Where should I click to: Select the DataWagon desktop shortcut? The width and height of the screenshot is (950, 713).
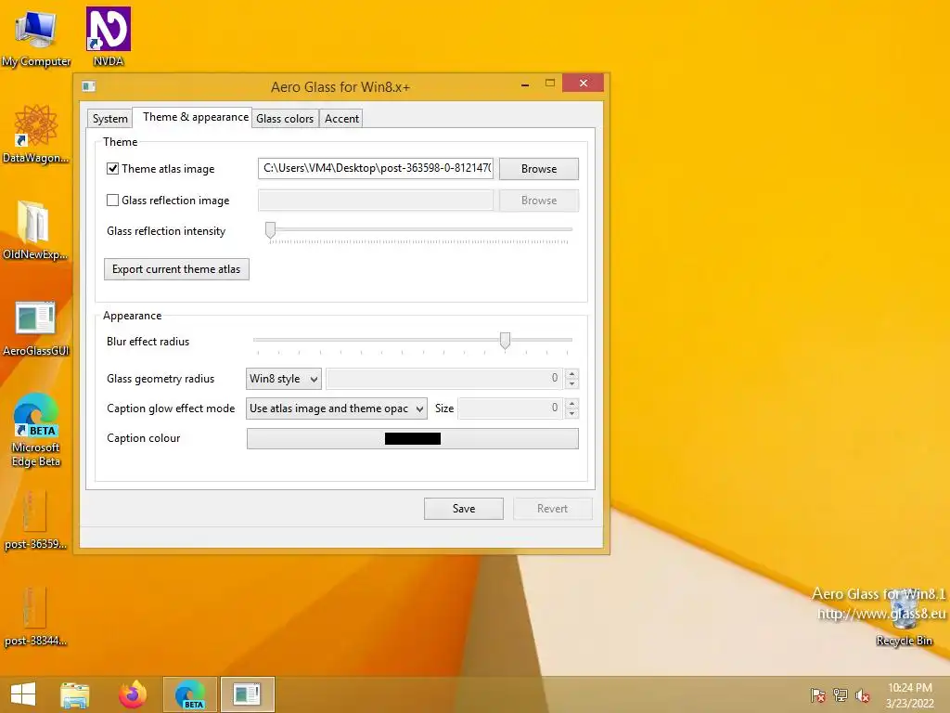35,134
